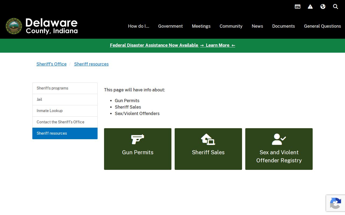Click the 'Gun Permits' bullet text

tap(127, 101)
